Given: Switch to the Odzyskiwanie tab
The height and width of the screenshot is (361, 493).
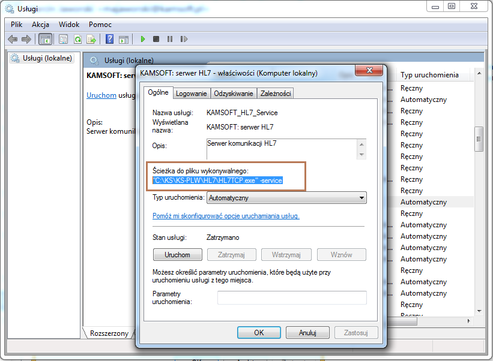Looking at the screenshot, I should (234, 94).
